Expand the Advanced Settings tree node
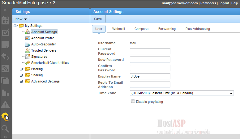The height and width of the screenshot is (139, 240). point(21,82)
